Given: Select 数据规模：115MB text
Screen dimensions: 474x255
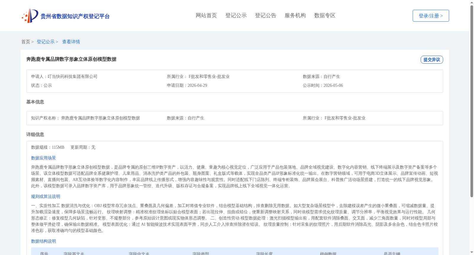Looking at the screenshot, I should point(48,147).
